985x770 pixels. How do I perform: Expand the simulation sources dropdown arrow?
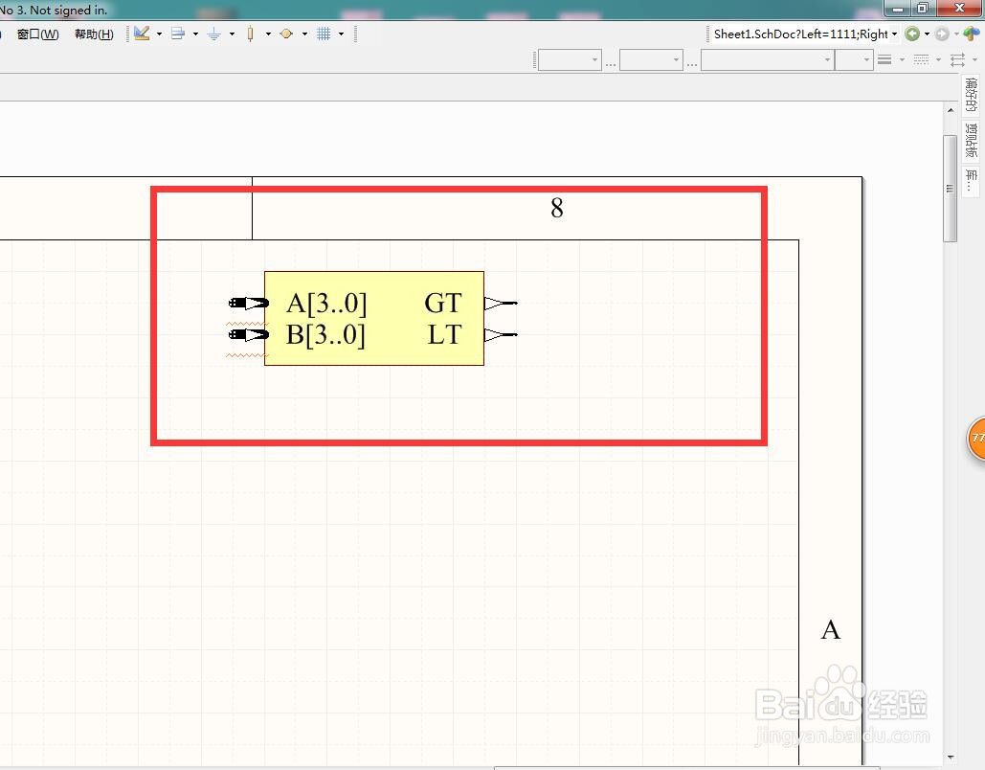tap(304, 34)
